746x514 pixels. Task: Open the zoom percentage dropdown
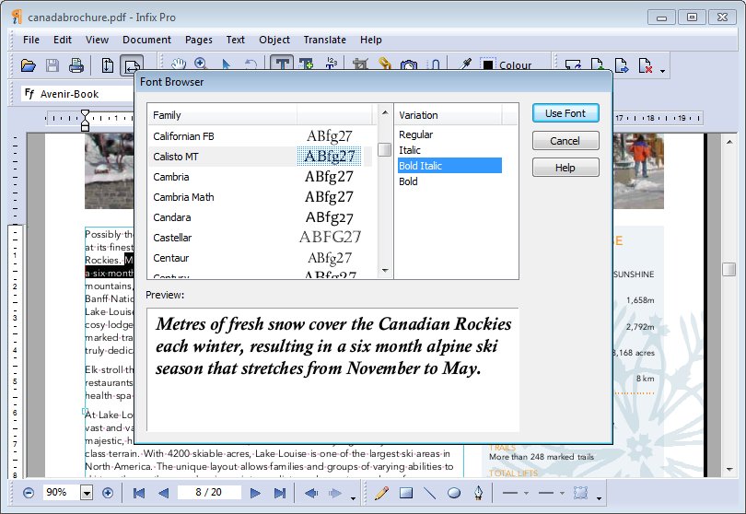[x=87, y=493]
